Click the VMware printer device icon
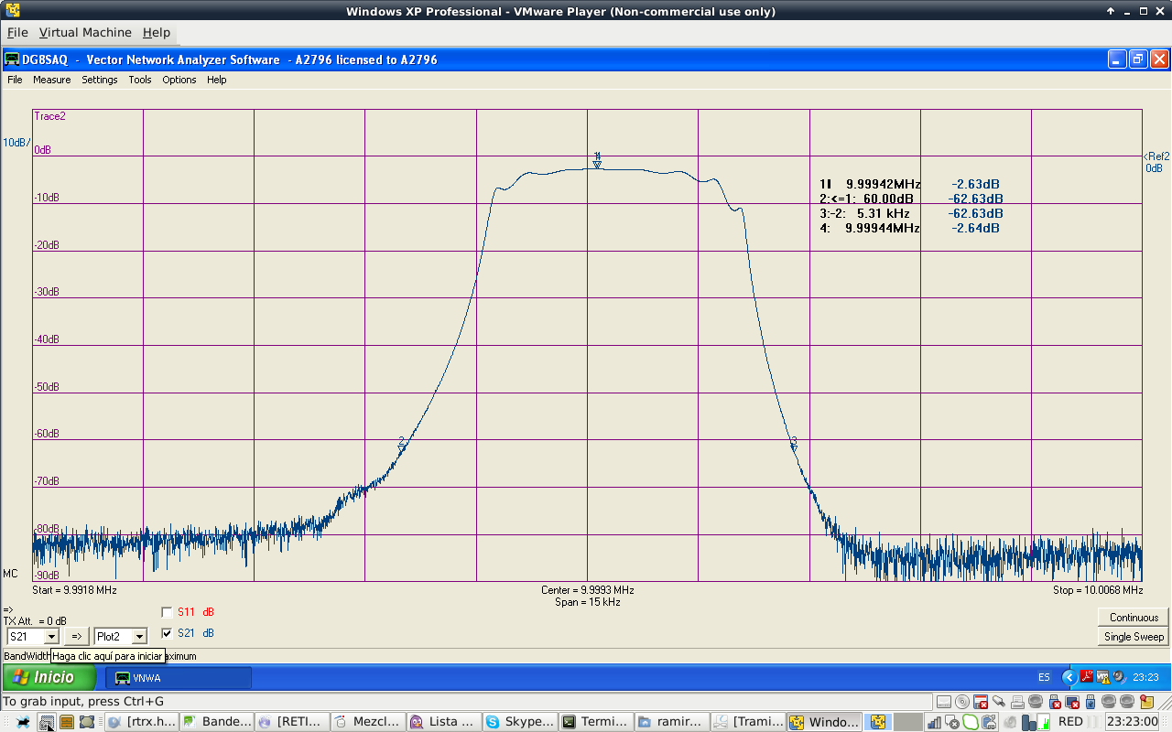 pos(1017,702)
